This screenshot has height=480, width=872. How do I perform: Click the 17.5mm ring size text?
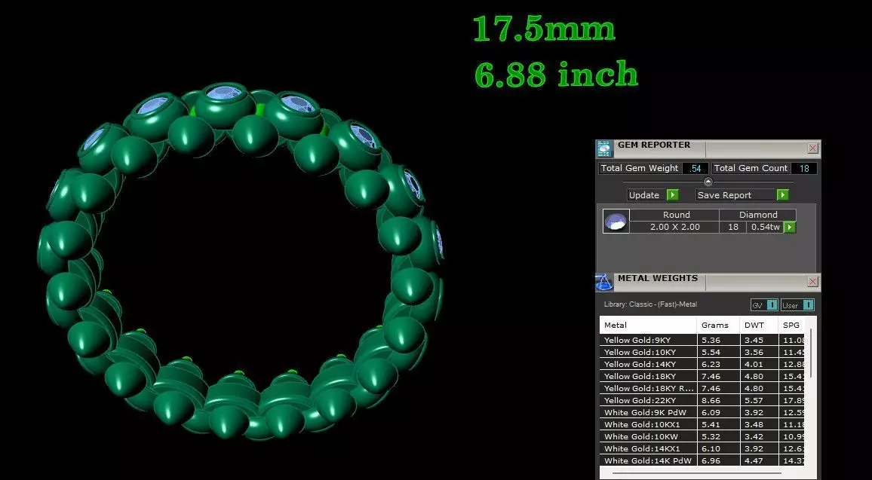(544, 29)
